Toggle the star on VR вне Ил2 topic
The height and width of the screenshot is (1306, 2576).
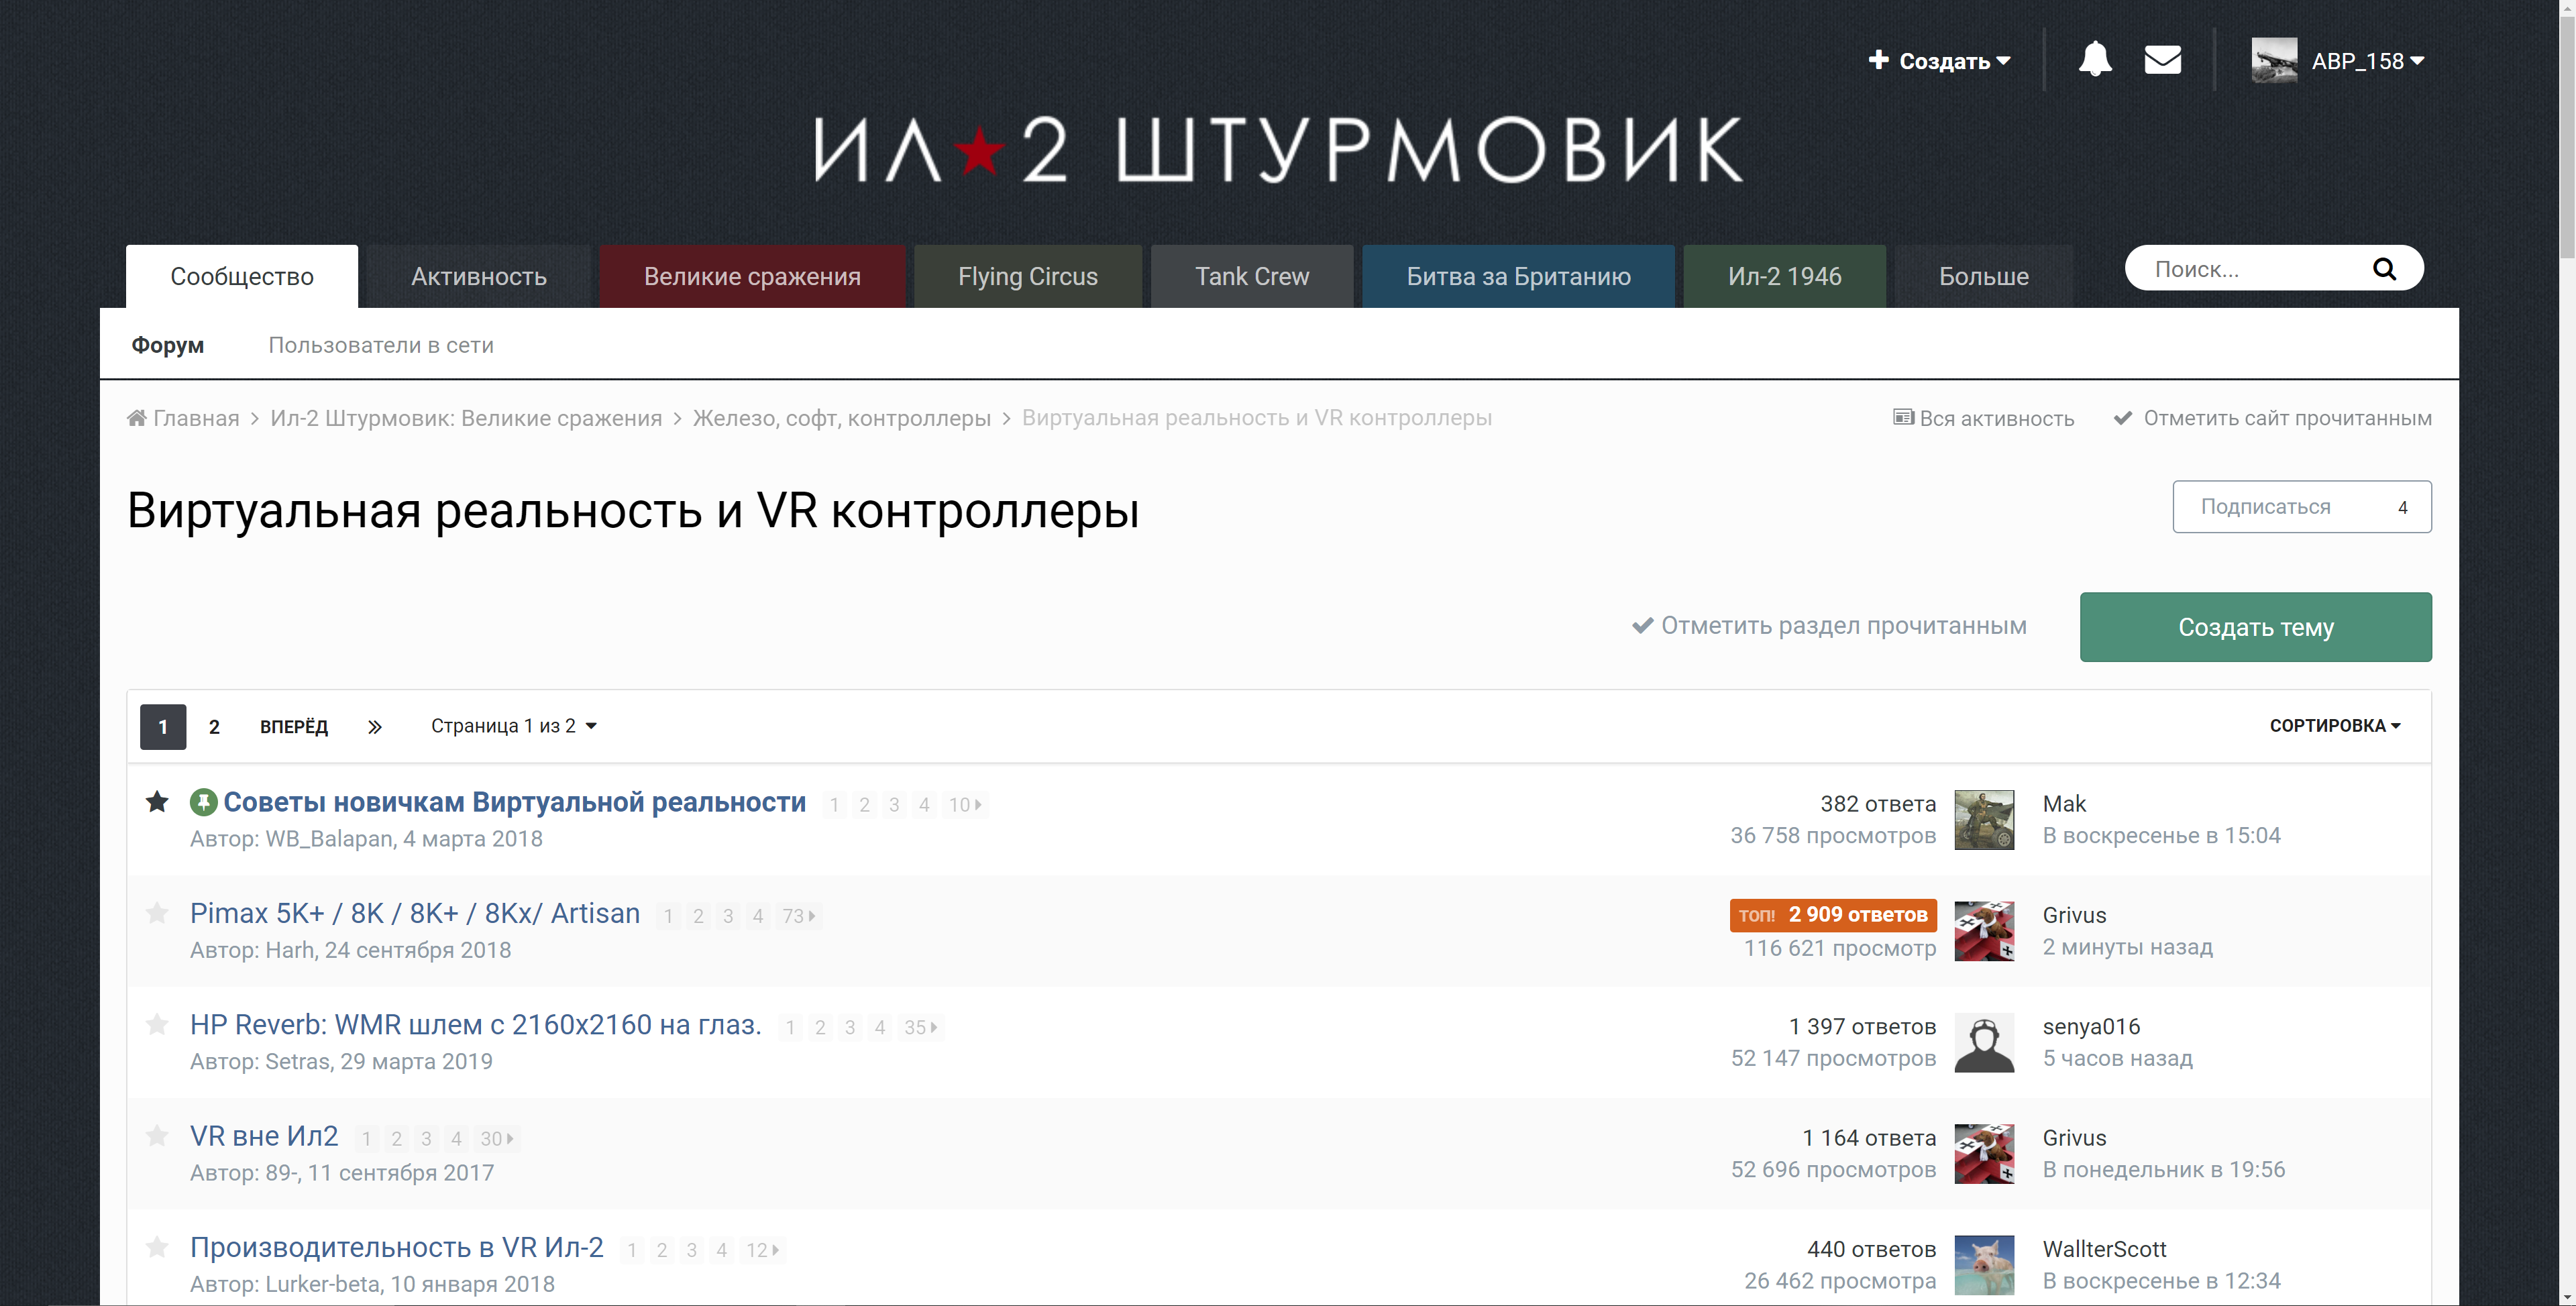157,1135
